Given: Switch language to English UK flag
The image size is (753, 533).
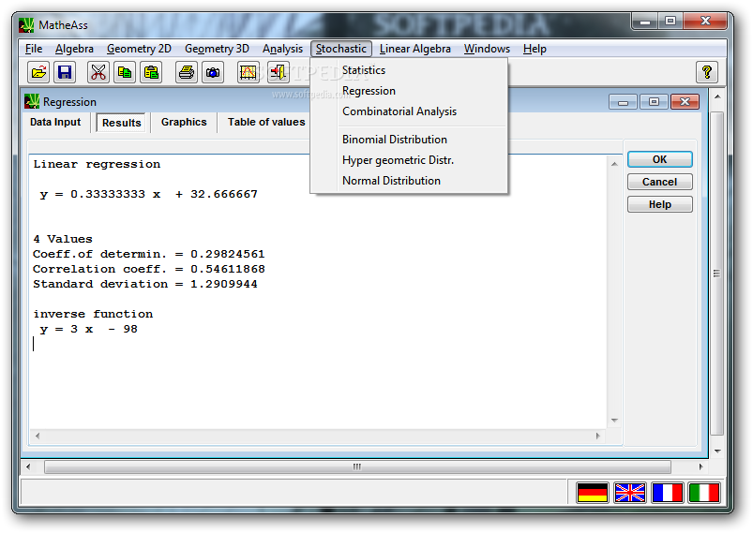Looking at the screenshot, I should (x=630, y=493).
